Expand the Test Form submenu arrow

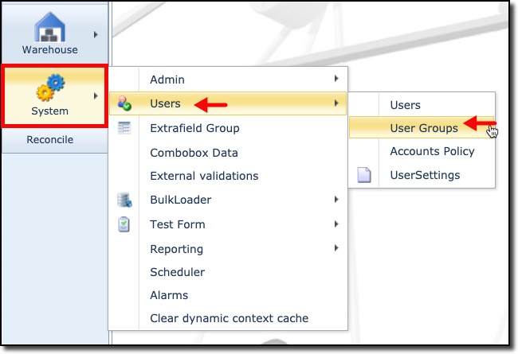[x=337, y=224]
